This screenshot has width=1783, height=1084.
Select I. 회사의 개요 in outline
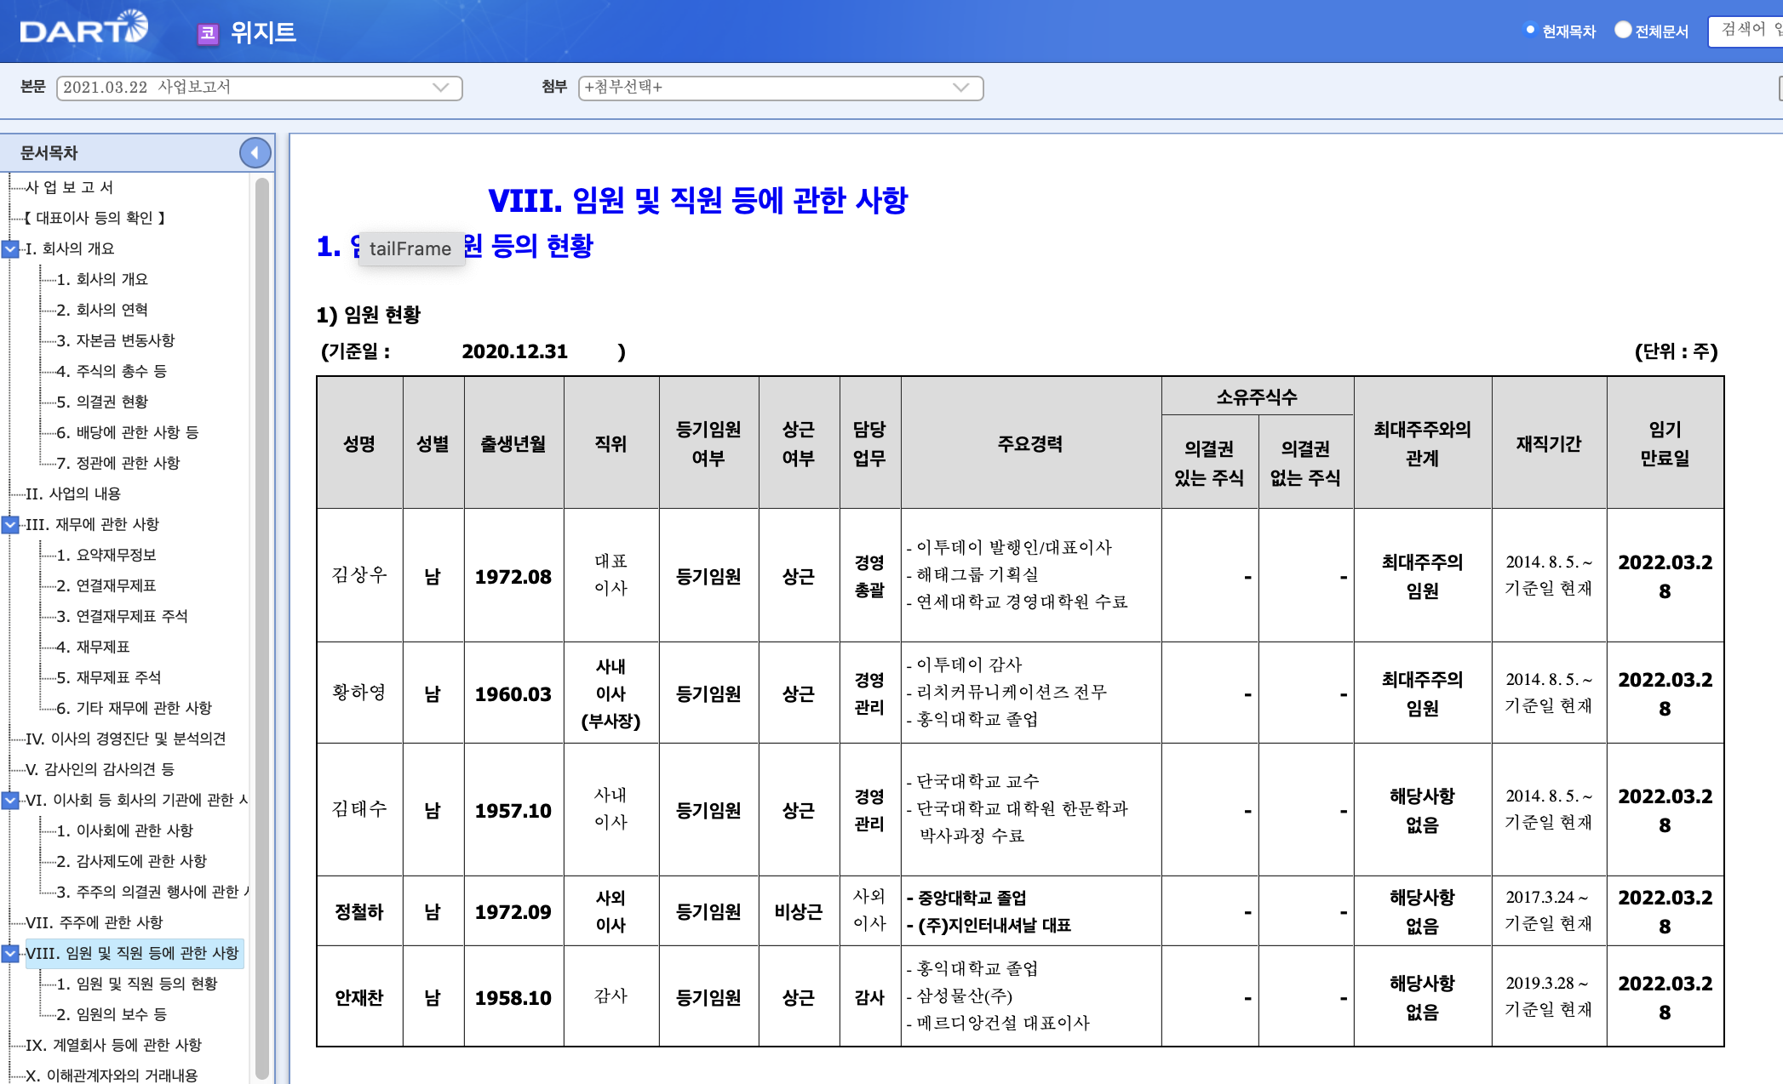pyautogui.click(x=70, y=248)
